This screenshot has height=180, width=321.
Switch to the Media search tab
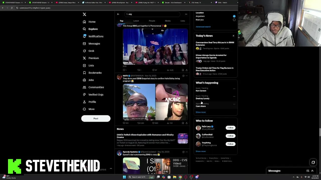point(168,21)
